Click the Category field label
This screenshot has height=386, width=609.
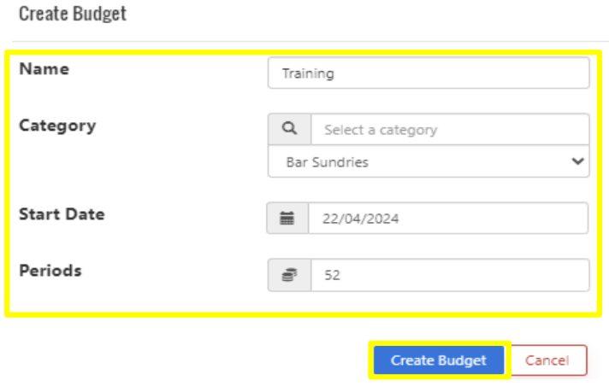pyautogui.click(x=57, y=126)
